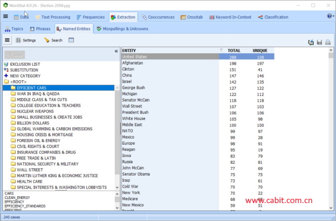
Task: Open the main hamburger menu icon
Action: 6,16
